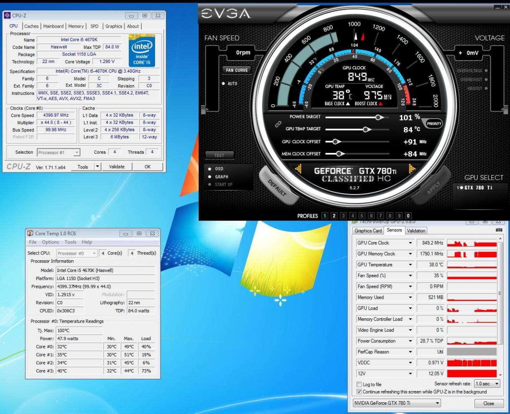The width and height of the screenshot is (510, 414).
Task: Uncheck Continue refreshing while GPU-Z is in background
Action: 359,392
